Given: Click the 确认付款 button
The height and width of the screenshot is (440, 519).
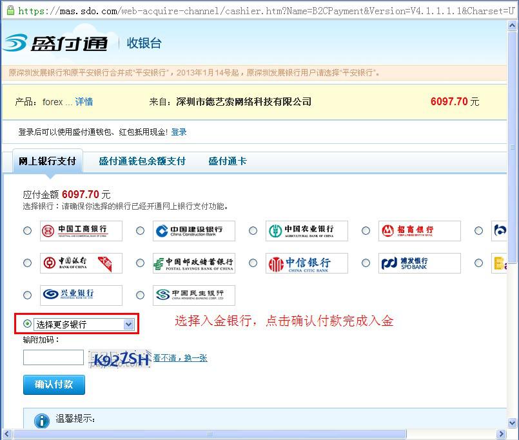Looking at the screenshot, I should [x=54, y=385].
